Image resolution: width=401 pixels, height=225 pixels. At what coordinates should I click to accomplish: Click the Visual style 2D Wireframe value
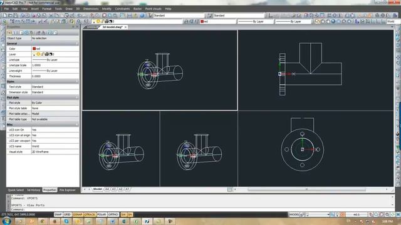coord(55,152)
